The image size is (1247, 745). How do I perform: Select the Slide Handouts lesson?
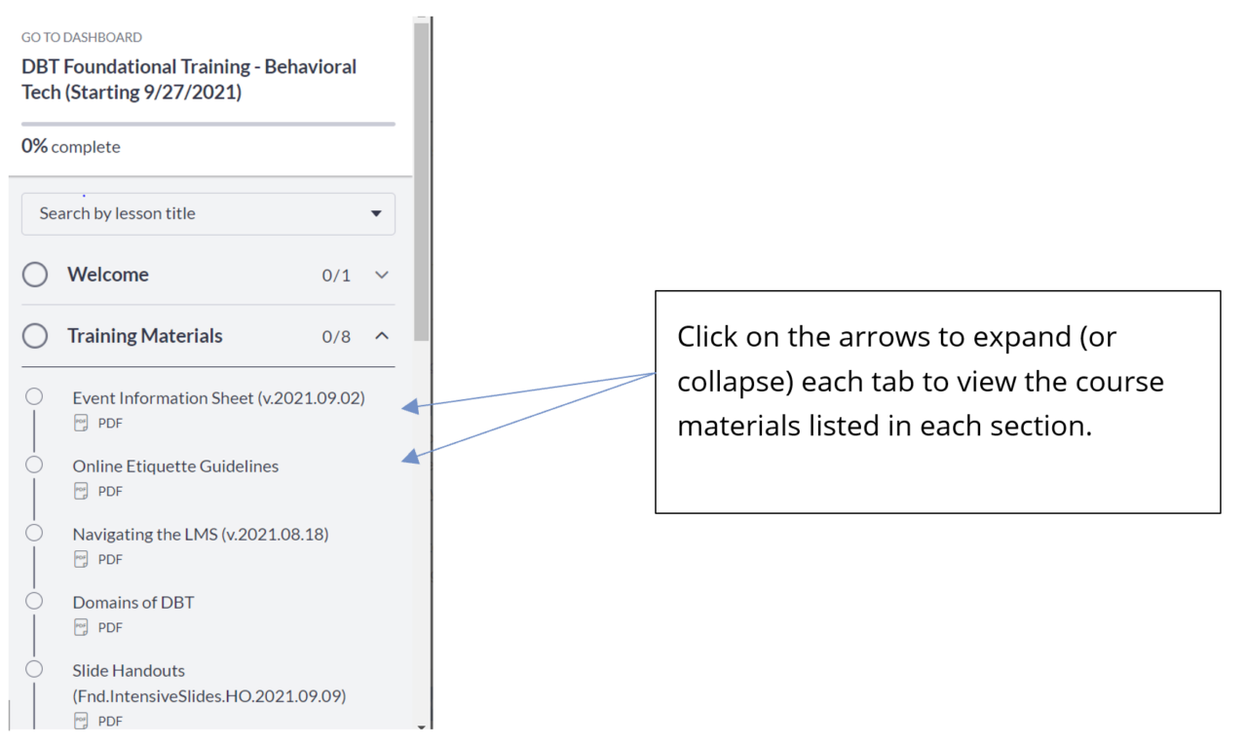[x=128, y=671]
